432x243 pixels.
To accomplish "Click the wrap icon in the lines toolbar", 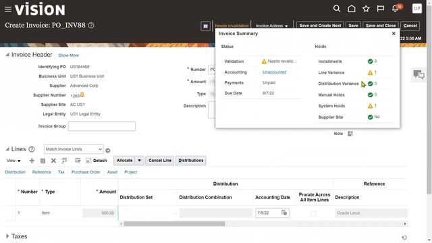I will point(78,161).
